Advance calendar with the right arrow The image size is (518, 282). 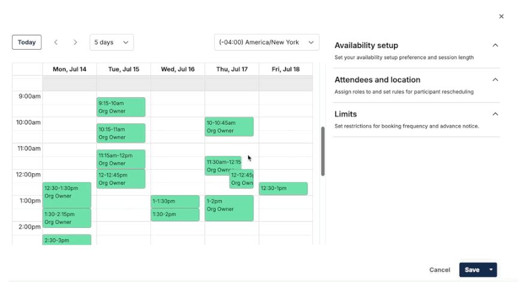pos(76,43)
